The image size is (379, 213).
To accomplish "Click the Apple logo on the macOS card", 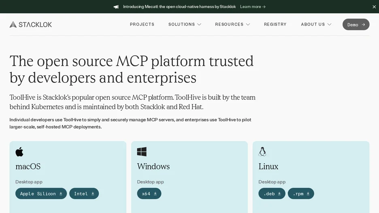I will point(19,152).
